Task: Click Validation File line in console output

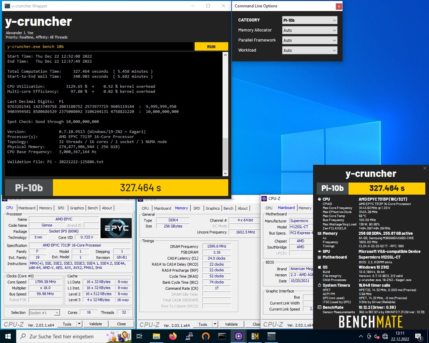Action: [55, 162]
